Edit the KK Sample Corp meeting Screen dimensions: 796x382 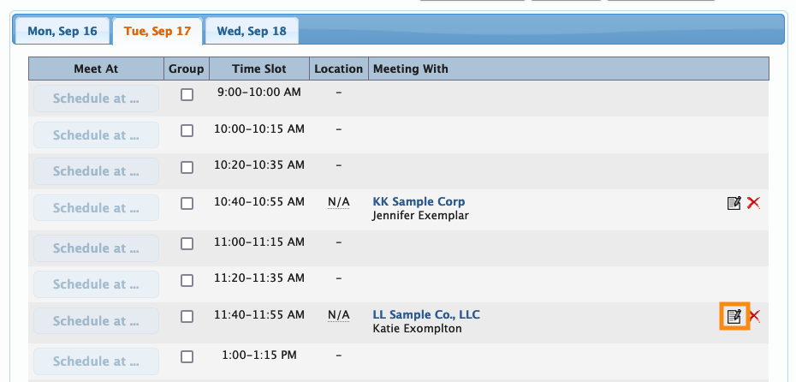coord(734,203)
